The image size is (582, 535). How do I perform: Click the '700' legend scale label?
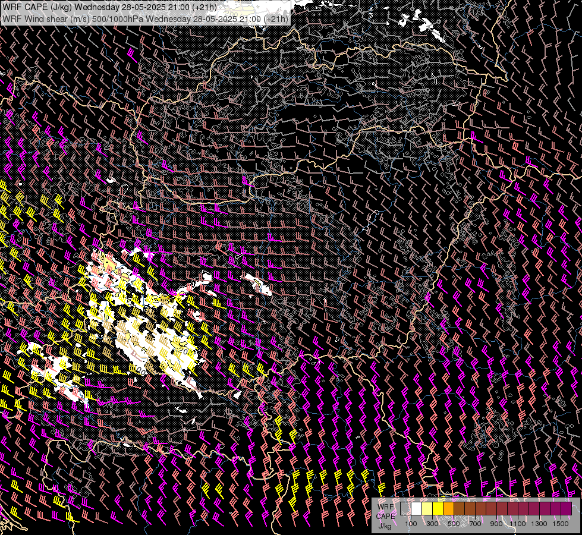pyautogui.click(x=475, y=524)
